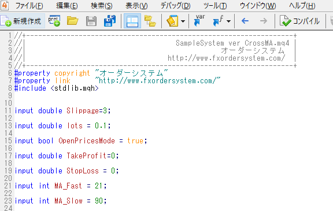Click the go to variable icon

199,20
